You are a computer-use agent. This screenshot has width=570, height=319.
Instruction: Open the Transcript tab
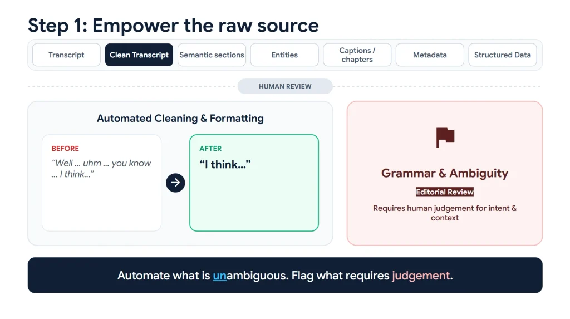(66, 55)
